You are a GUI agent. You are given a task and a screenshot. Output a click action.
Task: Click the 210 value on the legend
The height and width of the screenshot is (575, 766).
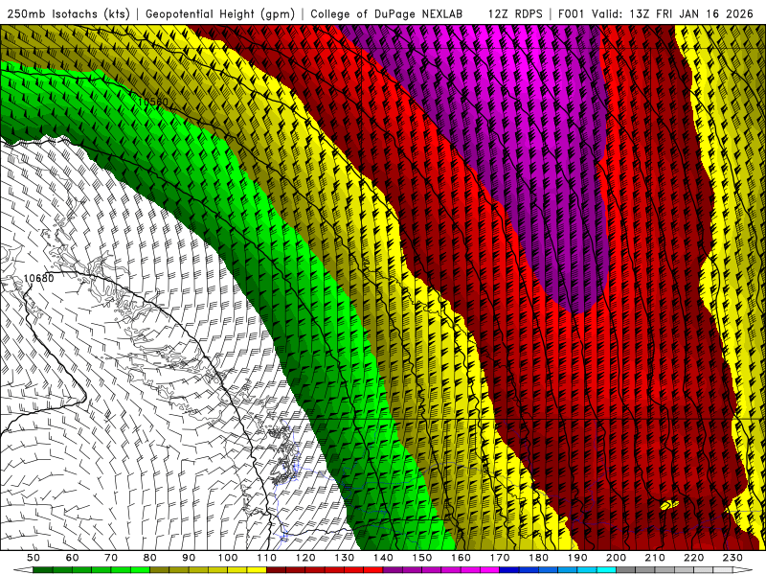(655, 558)
